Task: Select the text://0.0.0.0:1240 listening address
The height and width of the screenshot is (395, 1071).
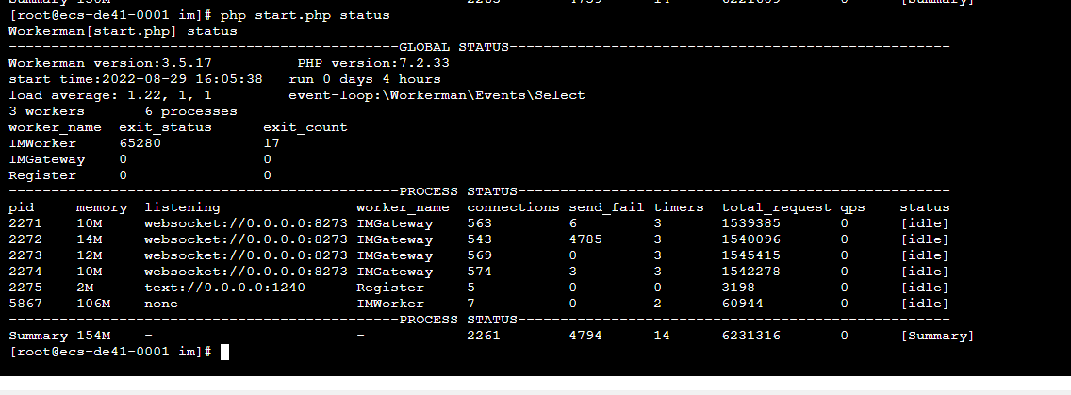Action: [x=224, y=288]
